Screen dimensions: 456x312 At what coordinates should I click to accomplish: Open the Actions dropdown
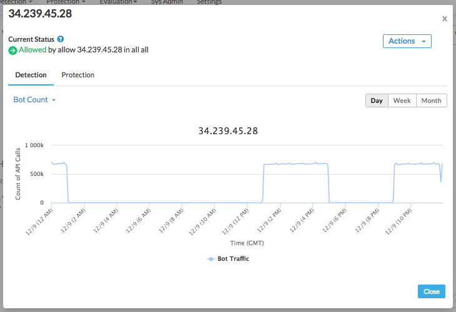point(407,41)
